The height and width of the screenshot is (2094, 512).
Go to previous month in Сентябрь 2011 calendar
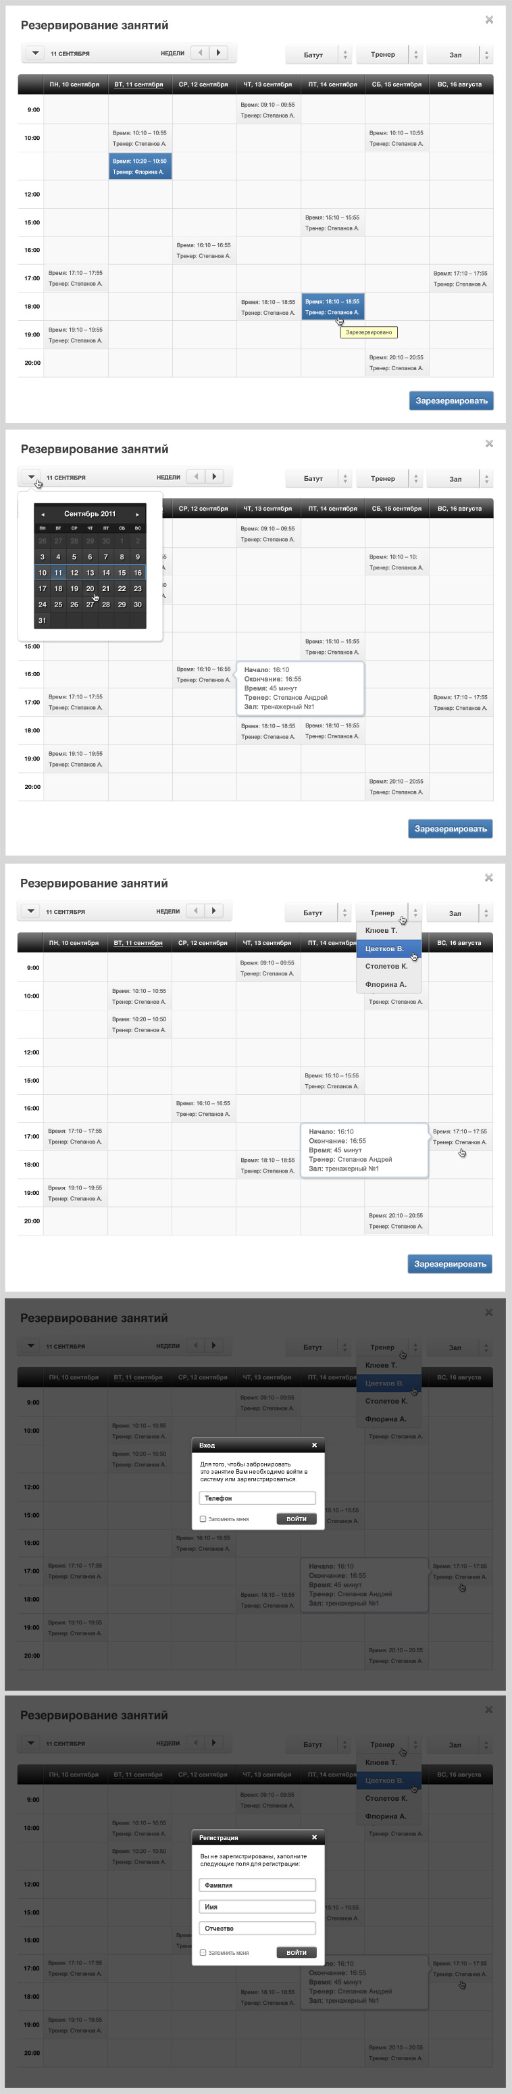[x=43, y=515]
